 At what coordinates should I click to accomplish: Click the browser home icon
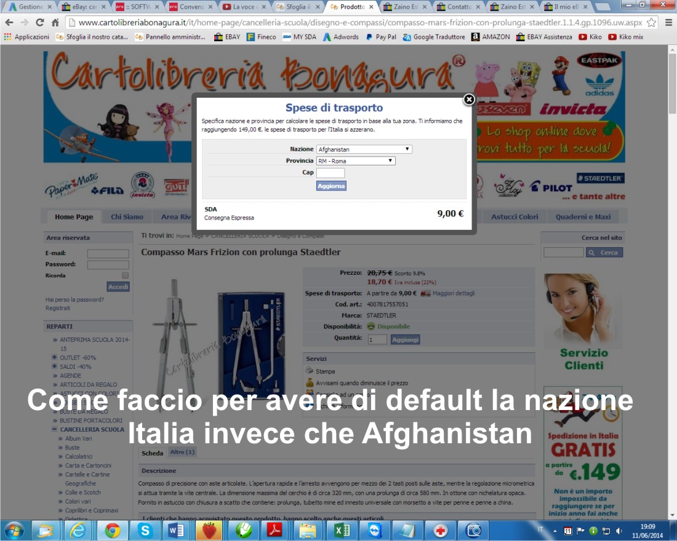point(55,22)
